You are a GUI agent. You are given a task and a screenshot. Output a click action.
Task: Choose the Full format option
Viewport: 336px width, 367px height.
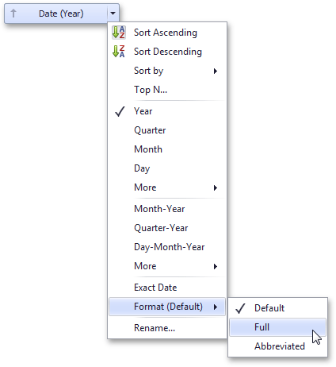point(277,327)
